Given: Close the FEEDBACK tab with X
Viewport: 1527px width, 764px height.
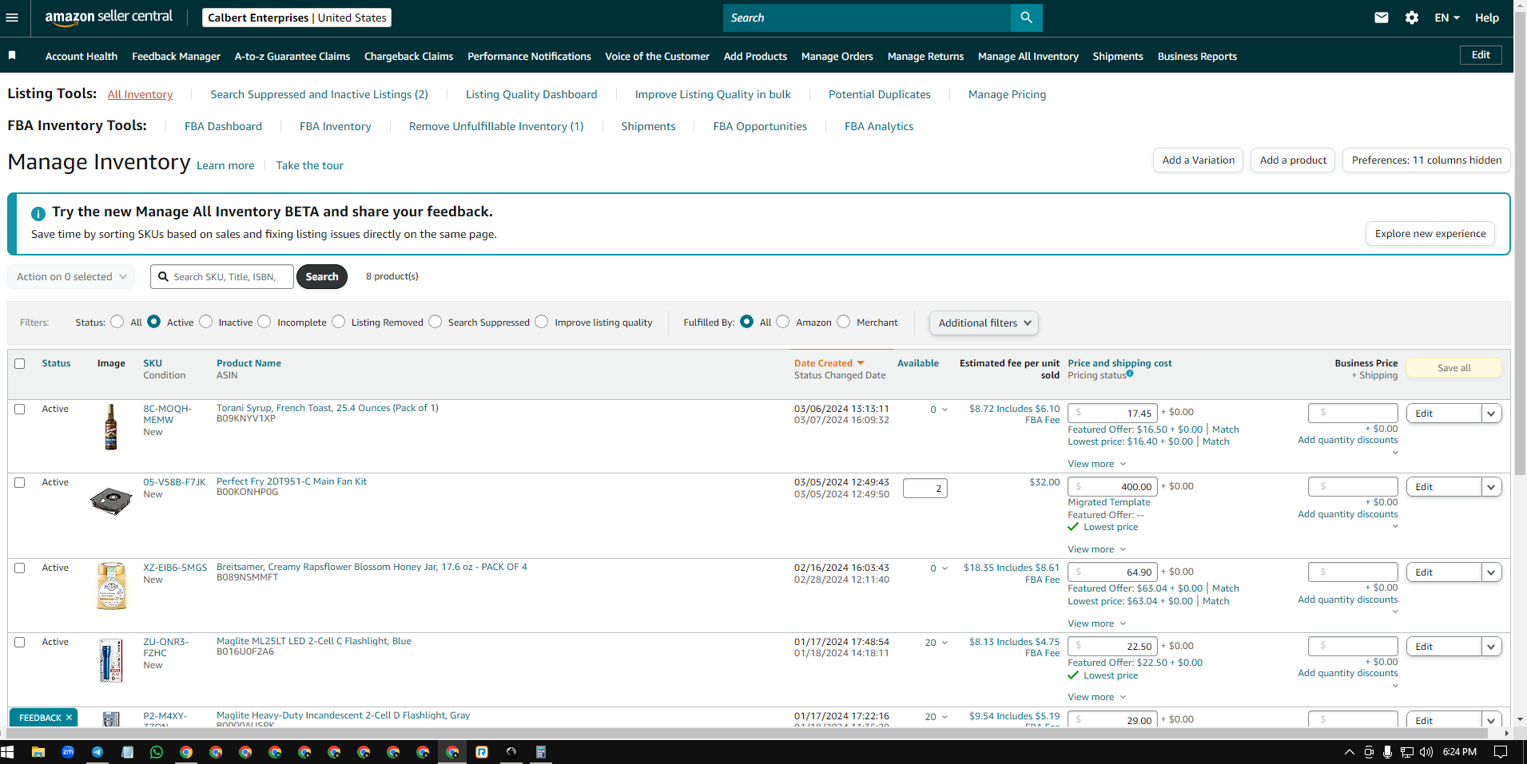Looking at the screenshot, I should tap(69, 718).
